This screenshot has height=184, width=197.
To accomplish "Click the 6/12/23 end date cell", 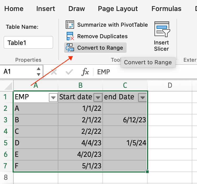I will tap(125, 120).
